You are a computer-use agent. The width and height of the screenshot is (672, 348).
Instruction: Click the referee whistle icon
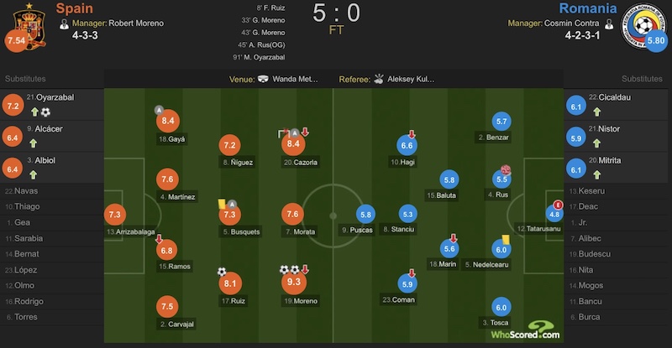pyautogui.click(x=379, y=79)
